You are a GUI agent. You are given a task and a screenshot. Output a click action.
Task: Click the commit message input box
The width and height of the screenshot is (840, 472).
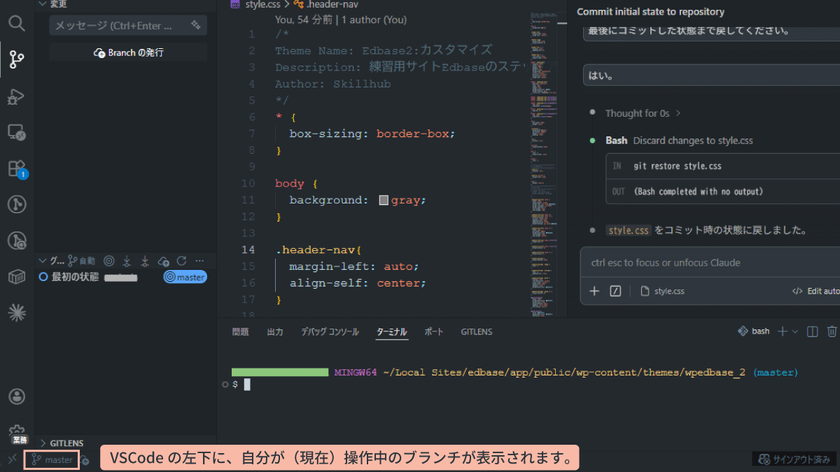pyautogui.click(x=128, y=25)
